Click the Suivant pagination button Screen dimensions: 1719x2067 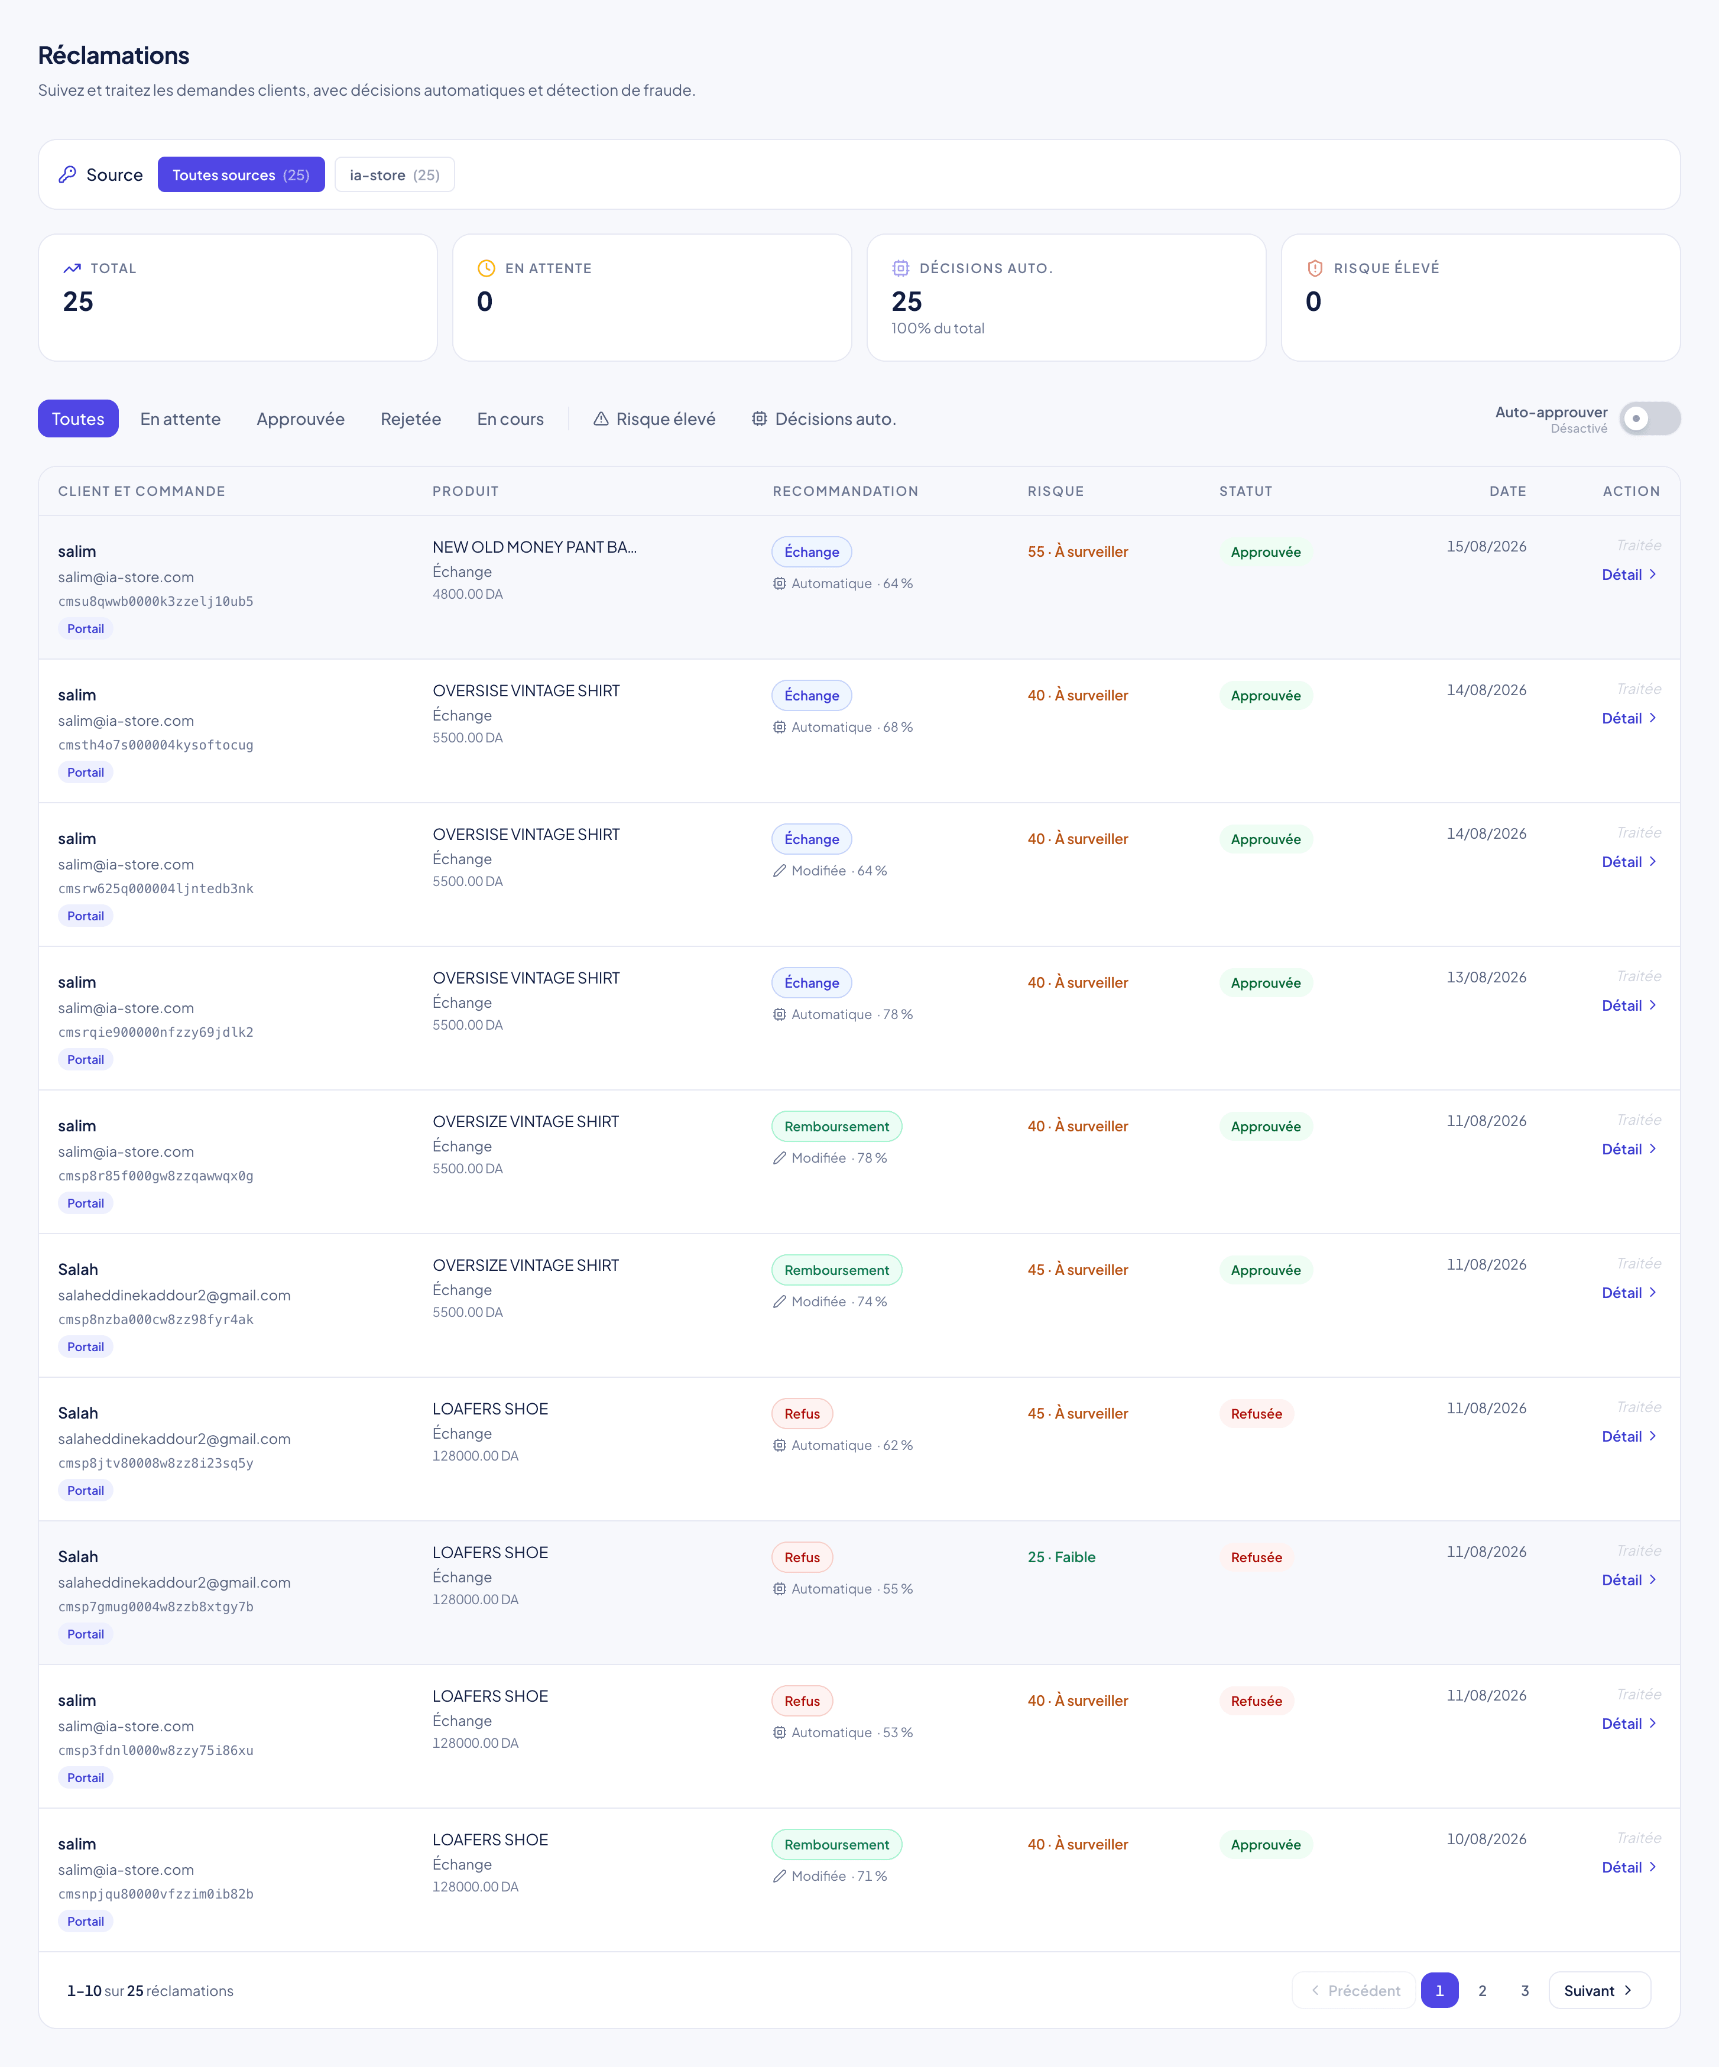pos(1599,1990)
